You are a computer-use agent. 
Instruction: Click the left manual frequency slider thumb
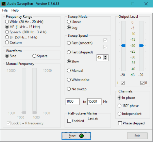pos(24,112)
